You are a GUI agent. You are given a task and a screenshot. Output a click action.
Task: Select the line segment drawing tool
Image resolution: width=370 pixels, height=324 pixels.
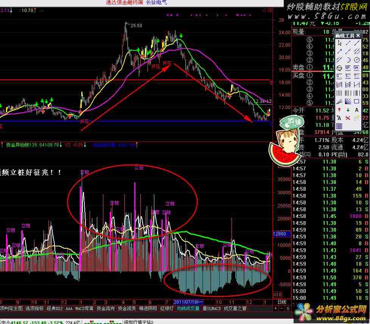348,43
